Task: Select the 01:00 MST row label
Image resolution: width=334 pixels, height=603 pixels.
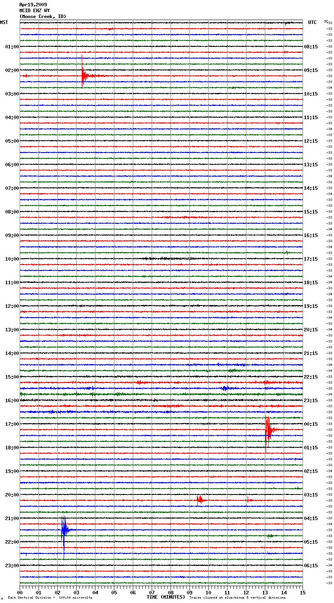Action: point(12,47)
